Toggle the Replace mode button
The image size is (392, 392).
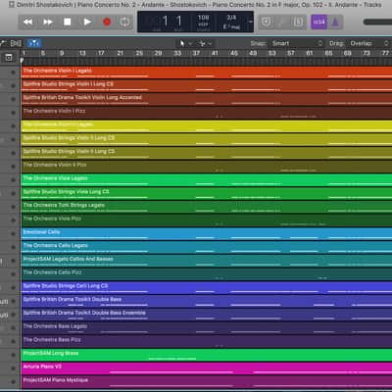coord(267,22)
